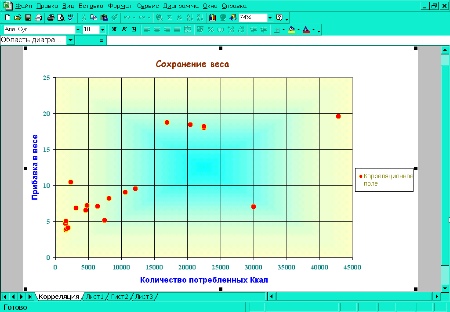450x312 pixels.
Task: Toggle align left
Action: click(147, 29)
